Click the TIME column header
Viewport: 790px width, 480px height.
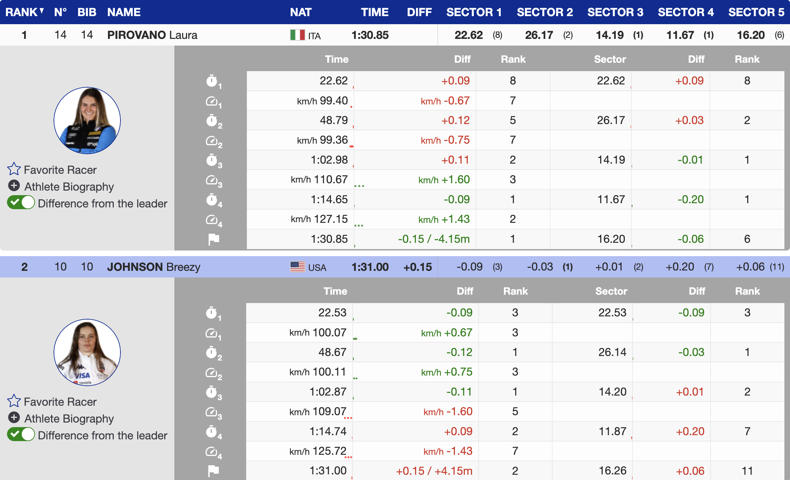(375, 12)
